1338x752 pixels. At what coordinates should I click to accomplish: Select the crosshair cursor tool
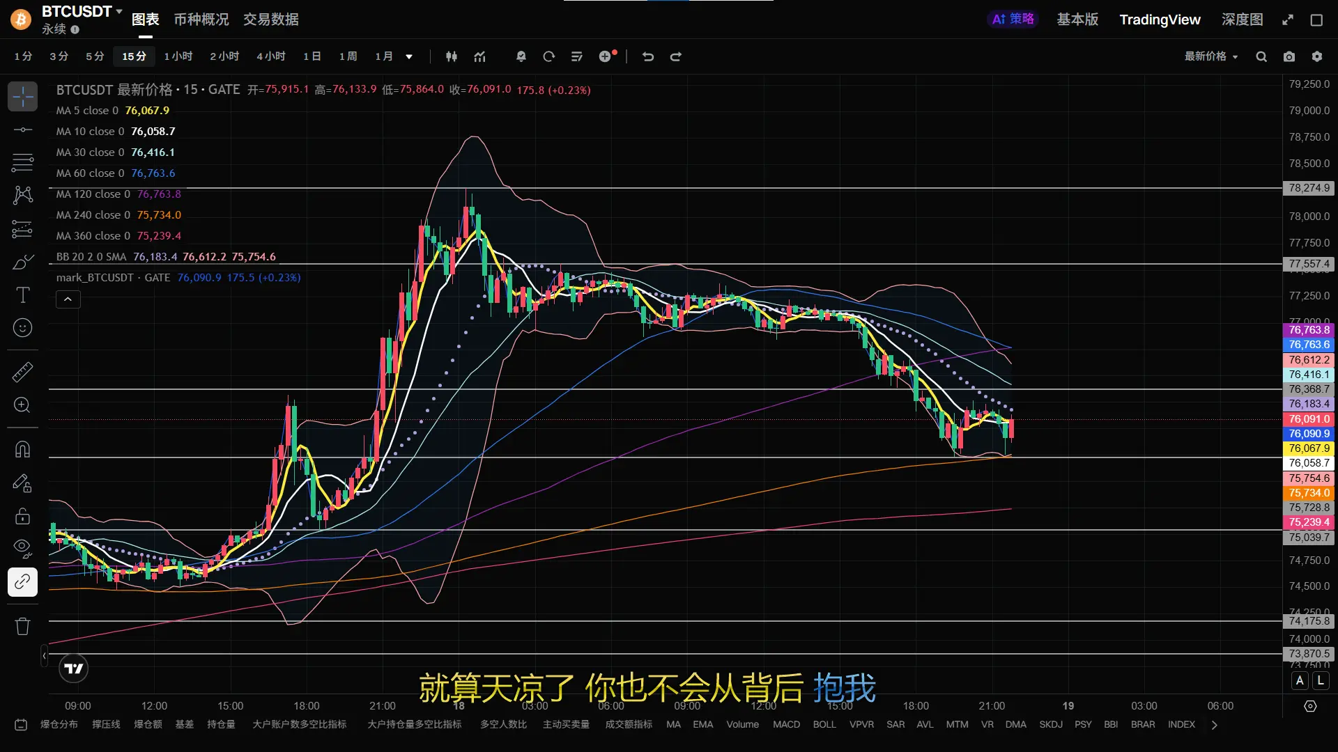click(22, 97)
